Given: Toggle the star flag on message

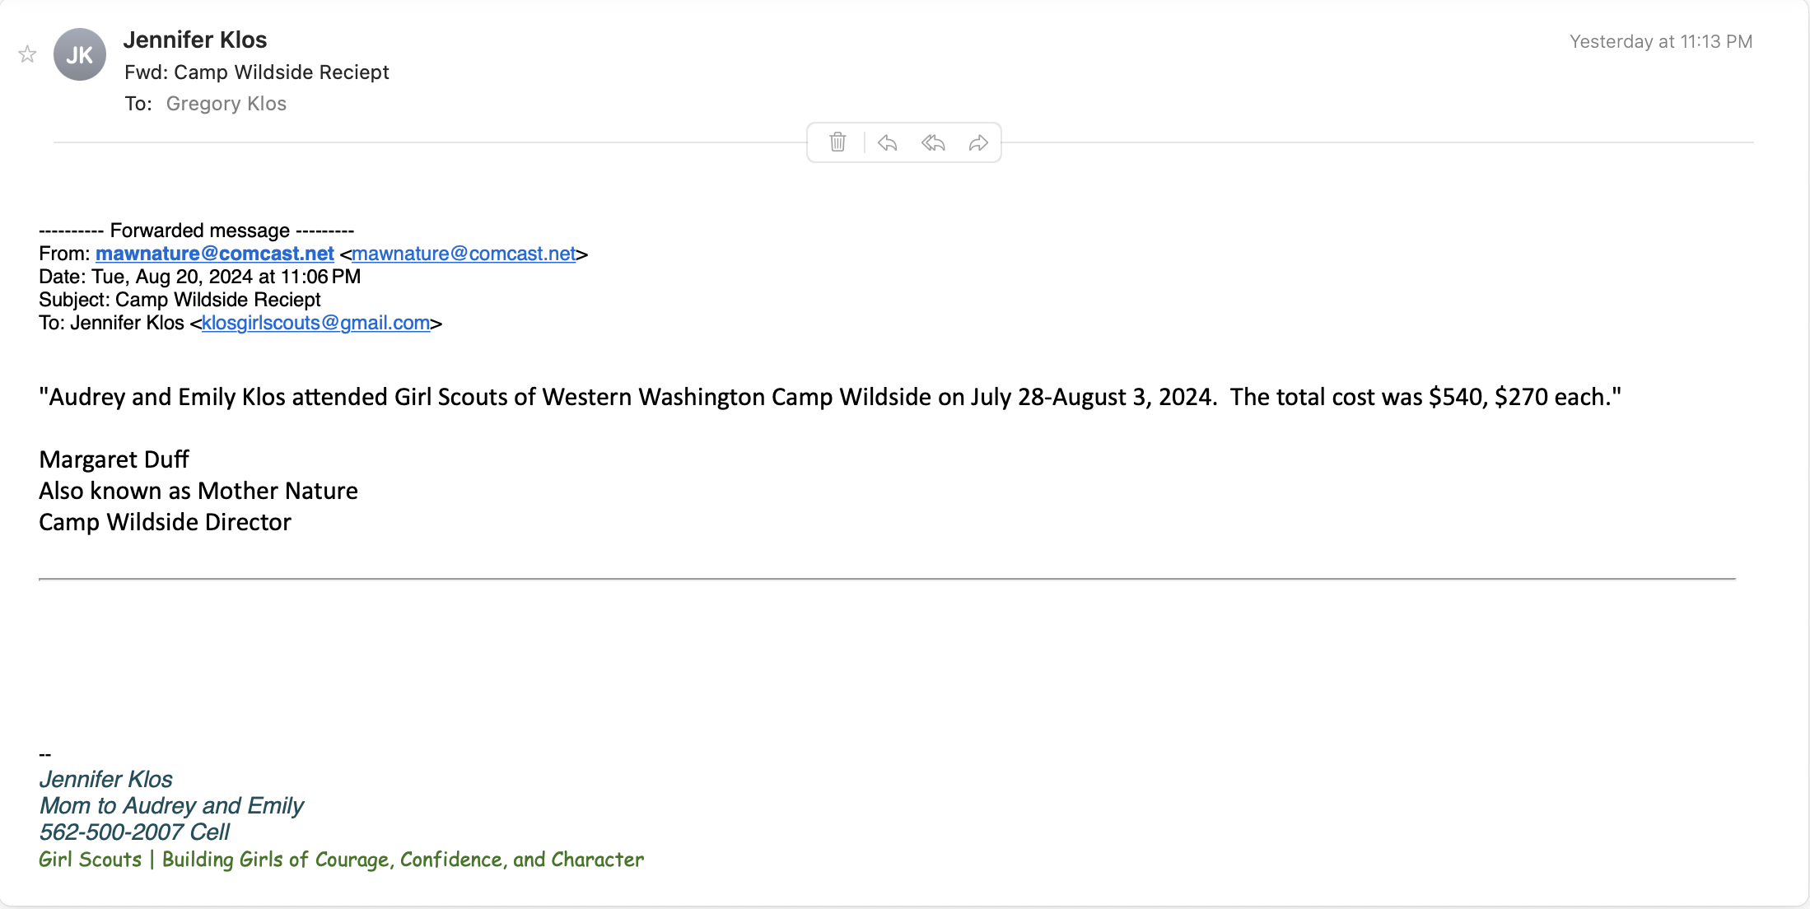Looking at the screenshot, I should (x=27, y=54).
